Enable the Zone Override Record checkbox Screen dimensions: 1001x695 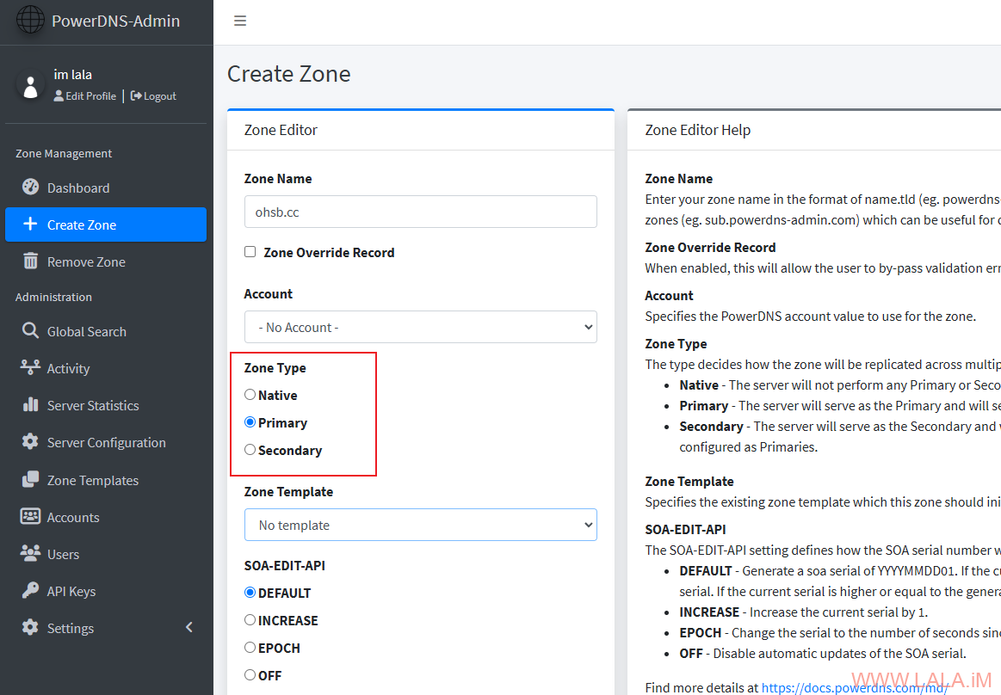250,252
